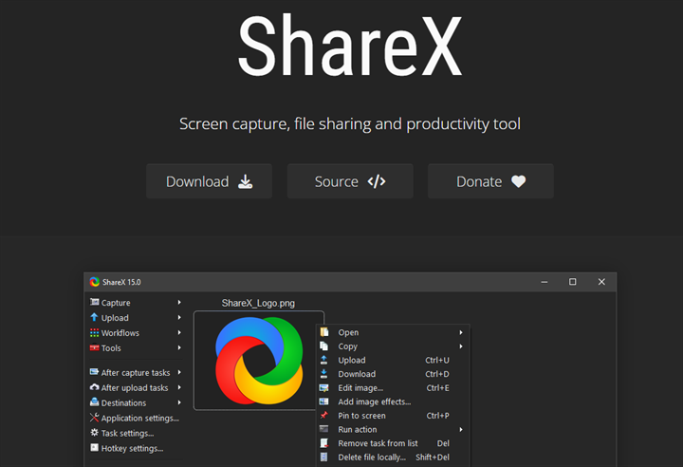Screen dimensions: 683x467
Task: Select Edit image... from context menu
Action: click(360, 388)
